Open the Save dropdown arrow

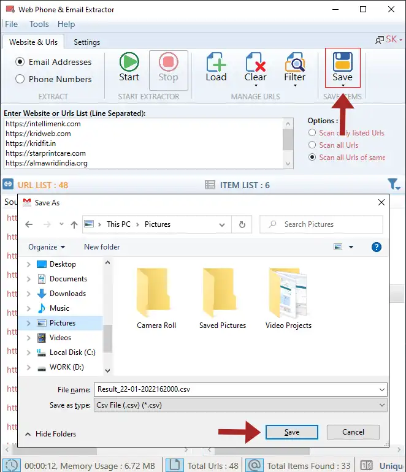point(343,85)
